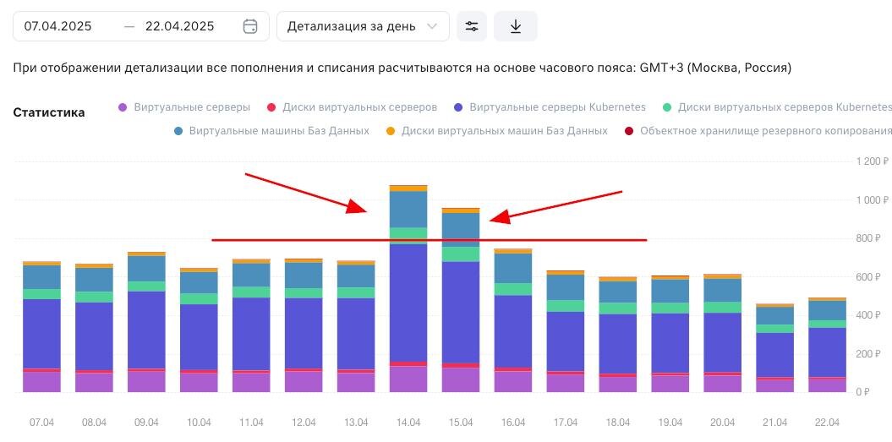Screen dimensions: 892x442
Task: Edit the end date 22.04.2025
Action: pyautogui.click(x=180, y=26)
